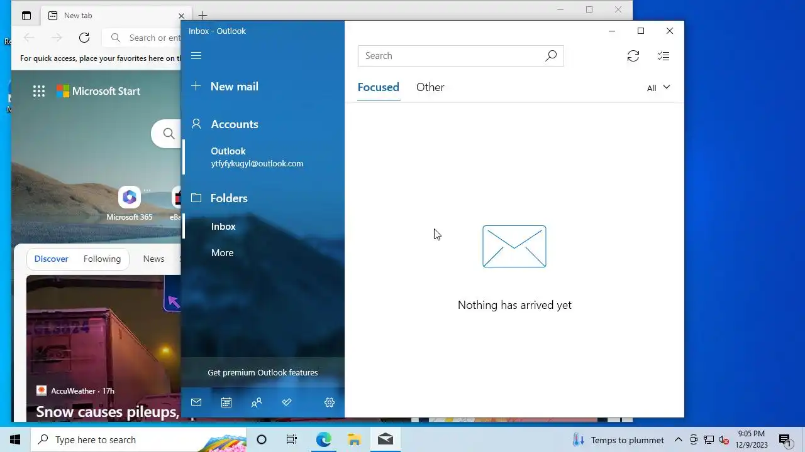Open Edge tab actions menu icon

pyautogui.click(x=26, y=16)
